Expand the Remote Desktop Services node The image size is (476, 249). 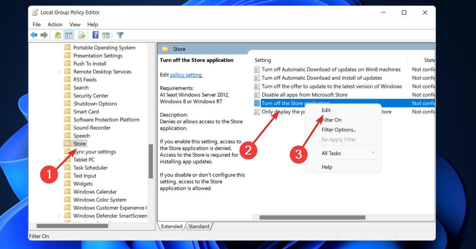click(59, 72)
